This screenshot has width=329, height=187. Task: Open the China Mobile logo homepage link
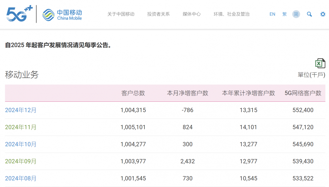coord(62,15)
